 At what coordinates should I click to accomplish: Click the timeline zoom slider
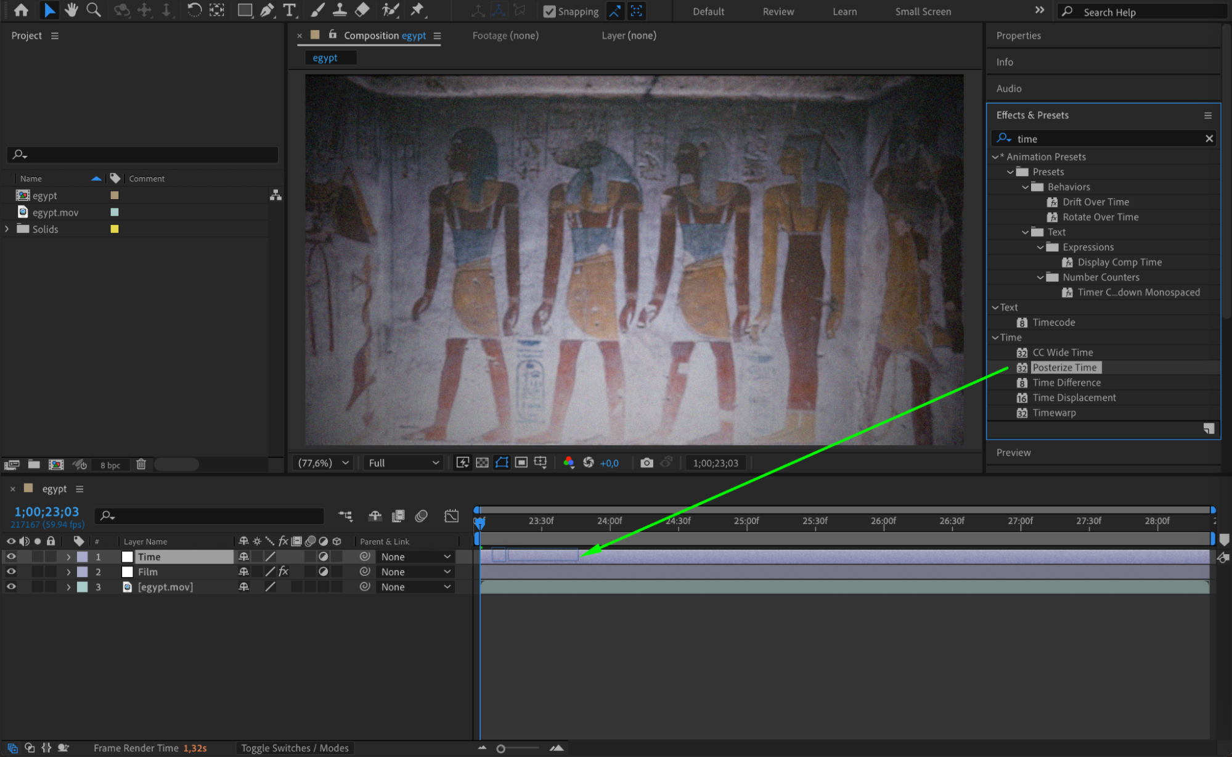pyautogui.click(x=501, y=748)
